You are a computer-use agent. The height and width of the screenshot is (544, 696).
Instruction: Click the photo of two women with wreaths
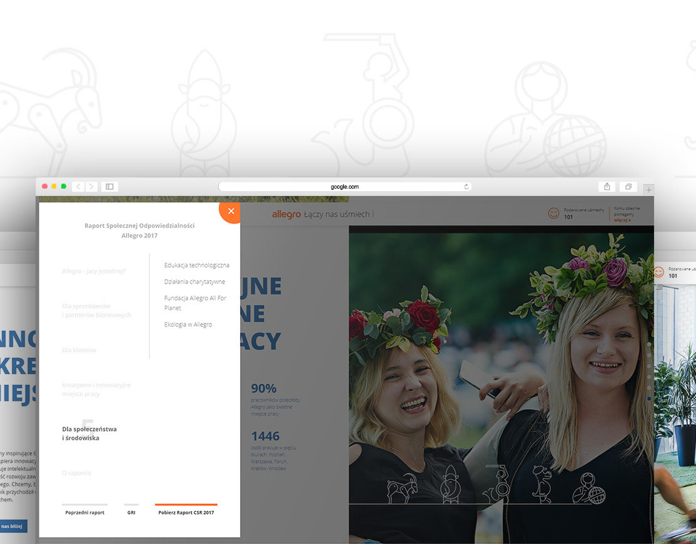501,384
